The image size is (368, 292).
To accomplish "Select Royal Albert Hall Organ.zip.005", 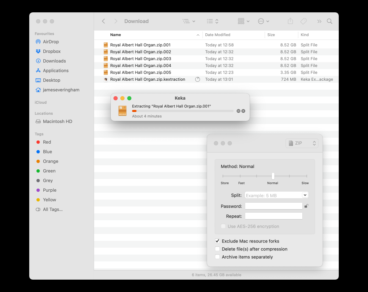I will (140, 72).
